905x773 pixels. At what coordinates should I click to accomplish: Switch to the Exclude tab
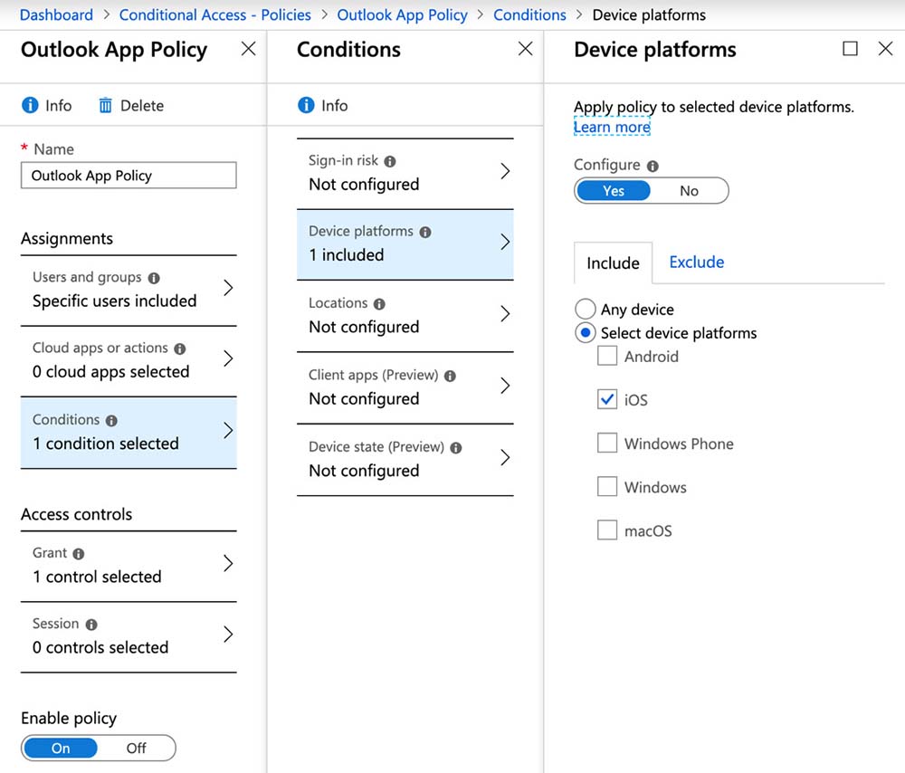point(696,262)
